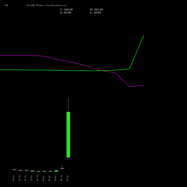Click the low value 'L: 40.00'

[x=95, y=13]
